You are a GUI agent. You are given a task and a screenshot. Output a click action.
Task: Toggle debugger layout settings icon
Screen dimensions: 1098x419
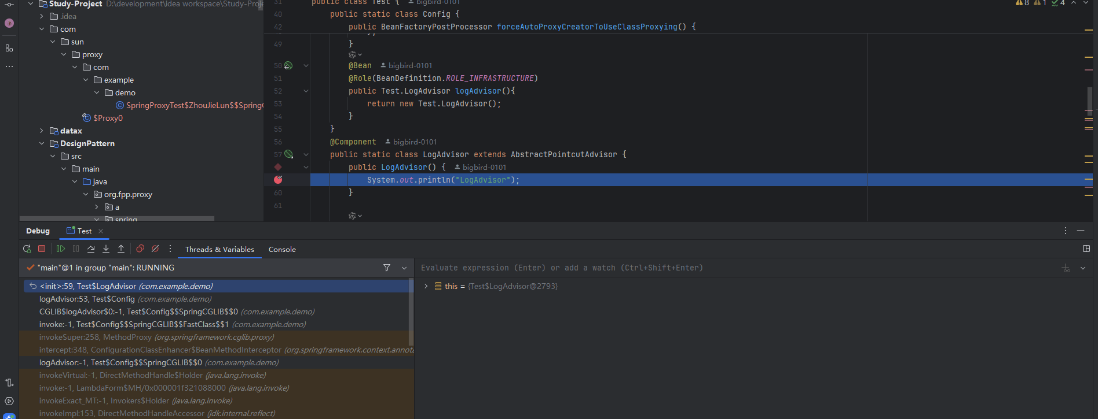pos(1086,249)
